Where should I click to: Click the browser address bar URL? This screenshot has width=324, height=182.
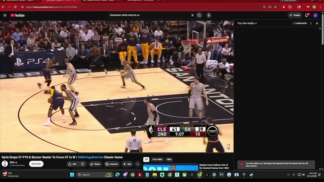click(x=52, y=7)
